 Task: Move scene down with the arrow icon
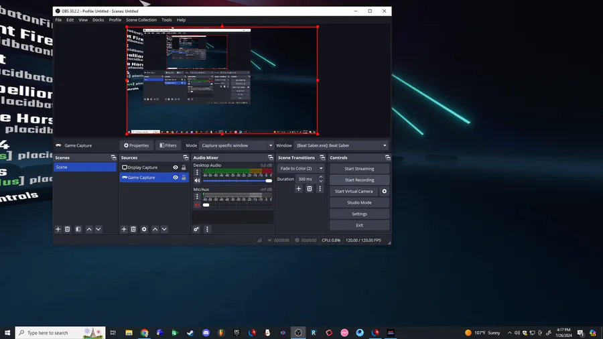(x=98, y=229)
